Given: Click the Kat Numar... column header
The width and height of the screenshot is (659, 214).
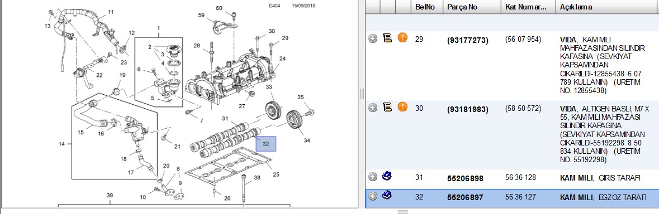Looking at the screenshot, I should click(x=528, y=7).
